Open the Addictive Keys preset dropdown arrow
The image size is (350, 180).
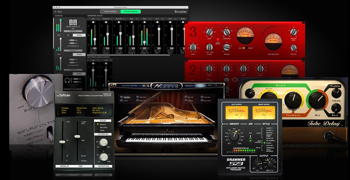[144, 85]
